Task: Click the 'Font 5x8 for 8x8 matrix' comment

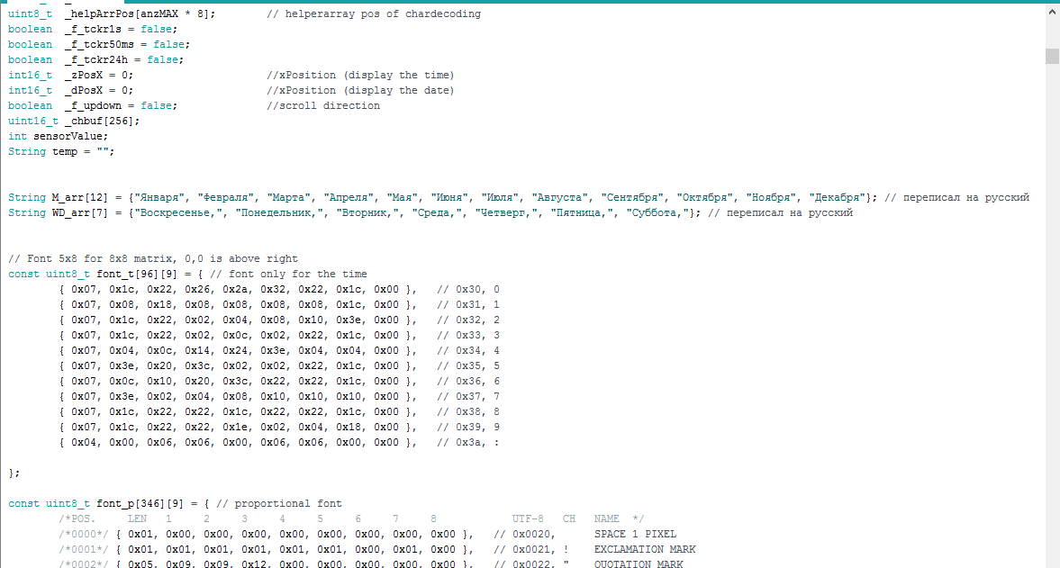Action: coord(153,258)
